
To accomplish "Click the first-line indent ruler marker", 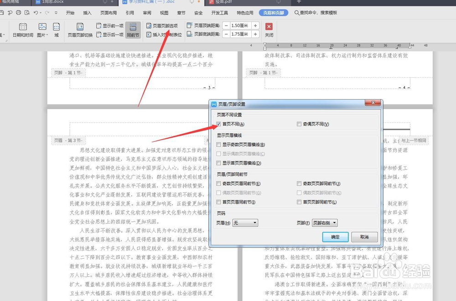I will pos(264,45).
